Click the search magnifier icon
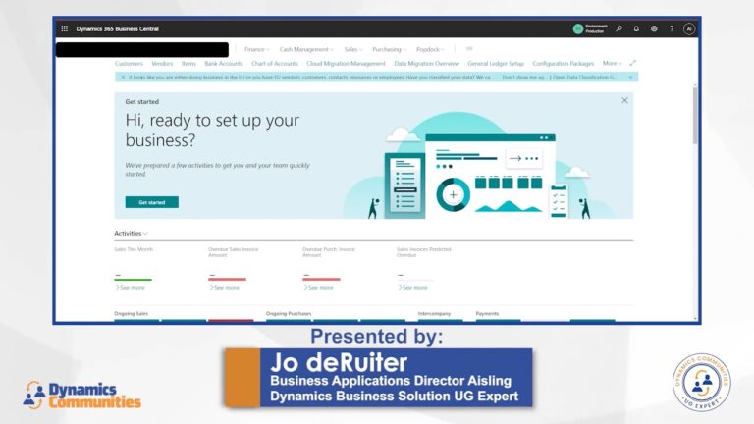The width and height of the screenshot is (754, 424). pyautogui.click(x=619, y=28)
